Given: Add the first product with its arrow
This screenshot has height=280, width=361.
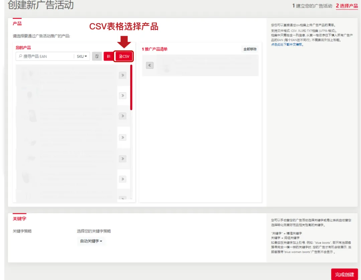Looking at the screenshot, I should coord(123,75).
